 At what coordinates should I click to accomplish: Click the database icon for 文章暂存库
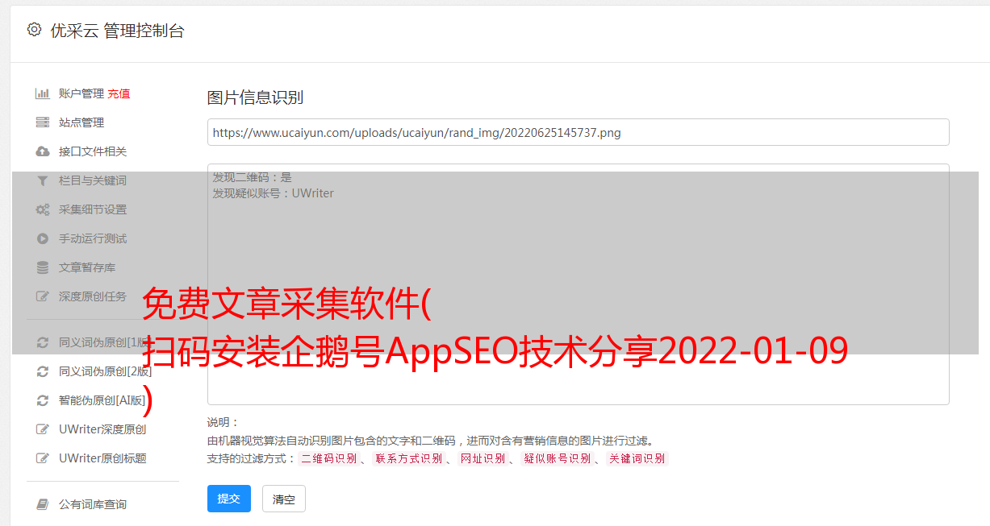43,267
